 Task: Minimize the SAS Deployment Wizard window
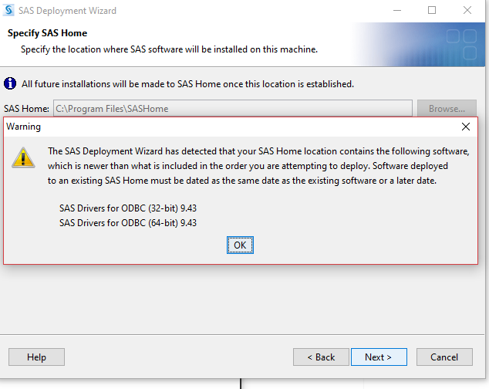396,11
